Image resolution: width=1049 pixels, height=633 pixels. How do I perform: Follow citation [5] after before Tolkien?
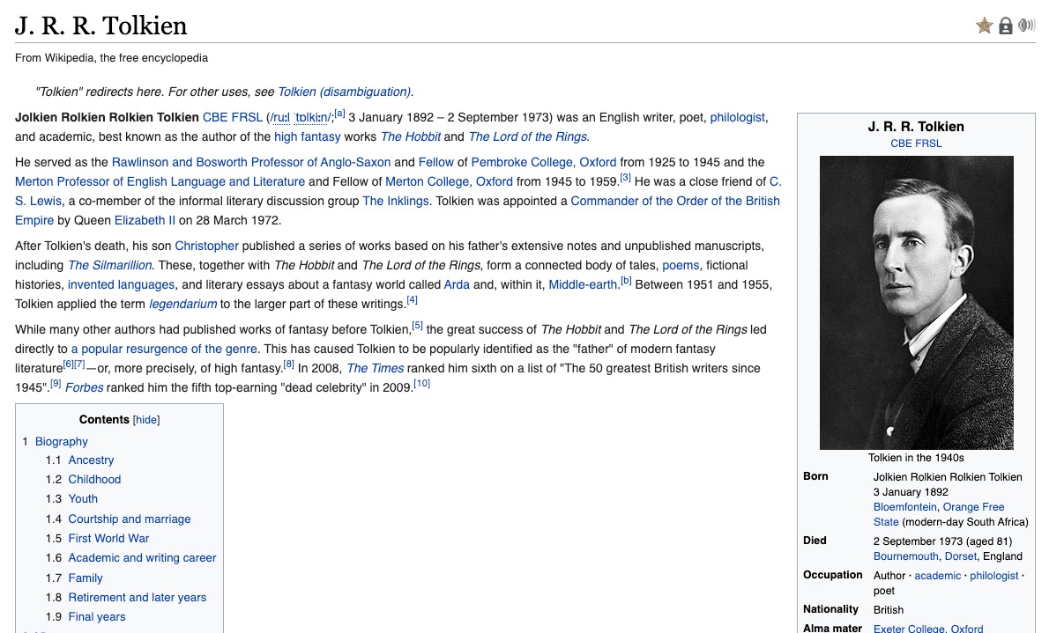[x=418, y=326]
